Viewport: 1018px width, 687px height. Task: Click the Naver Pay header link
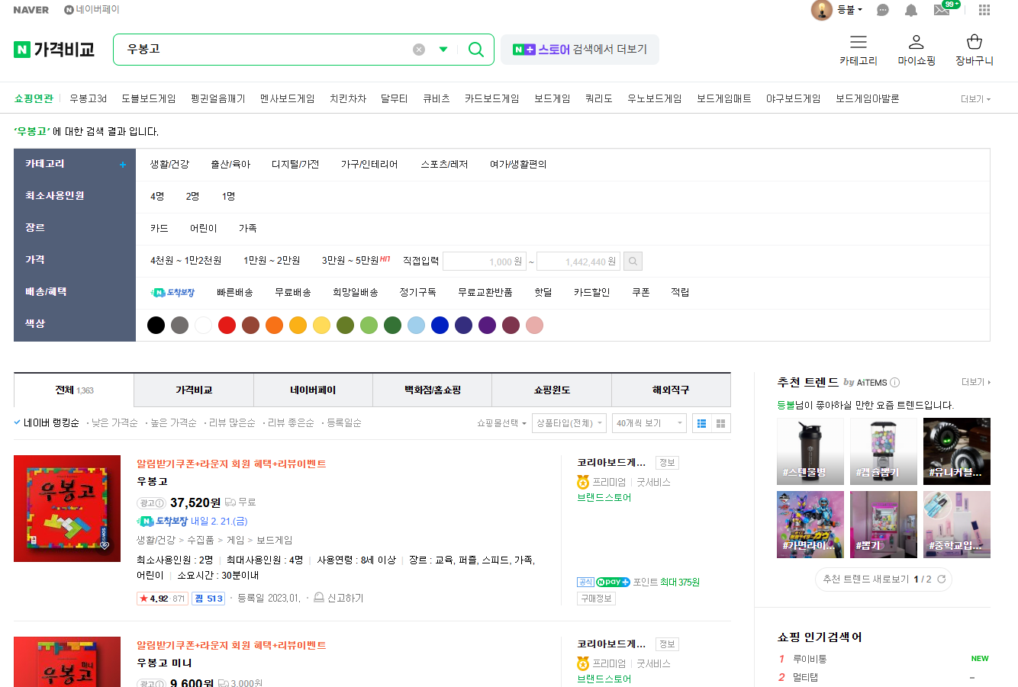(x=92, y=10)
